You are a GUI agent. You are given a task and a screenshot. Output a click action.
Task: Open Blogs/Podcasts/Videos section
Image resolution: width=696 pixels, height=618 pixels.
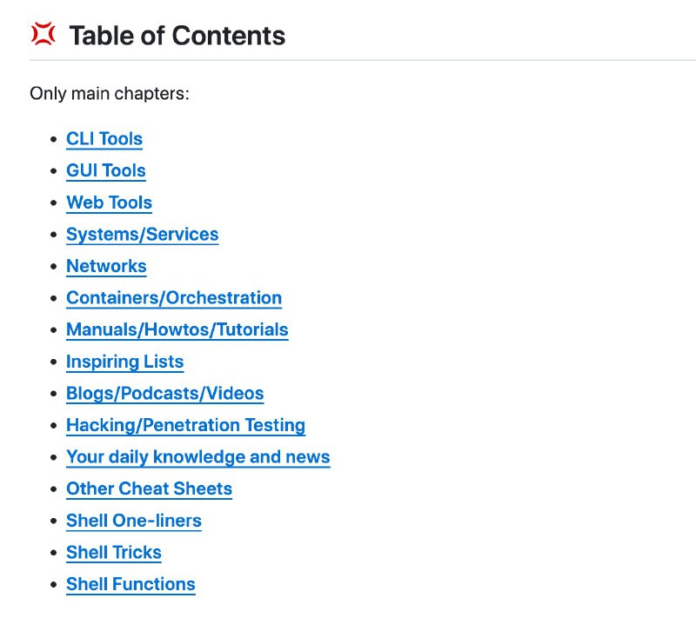click(164, 394)
